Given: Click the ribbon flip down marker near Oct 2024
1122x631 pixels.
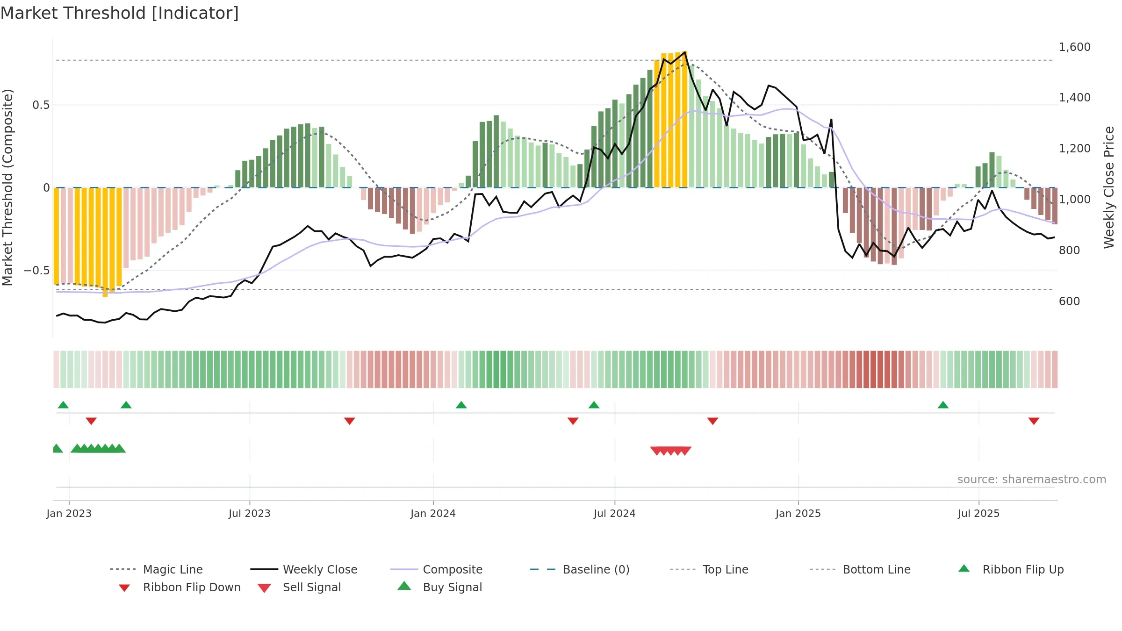Looking at the screenshot, I should (x=712, y=421).
